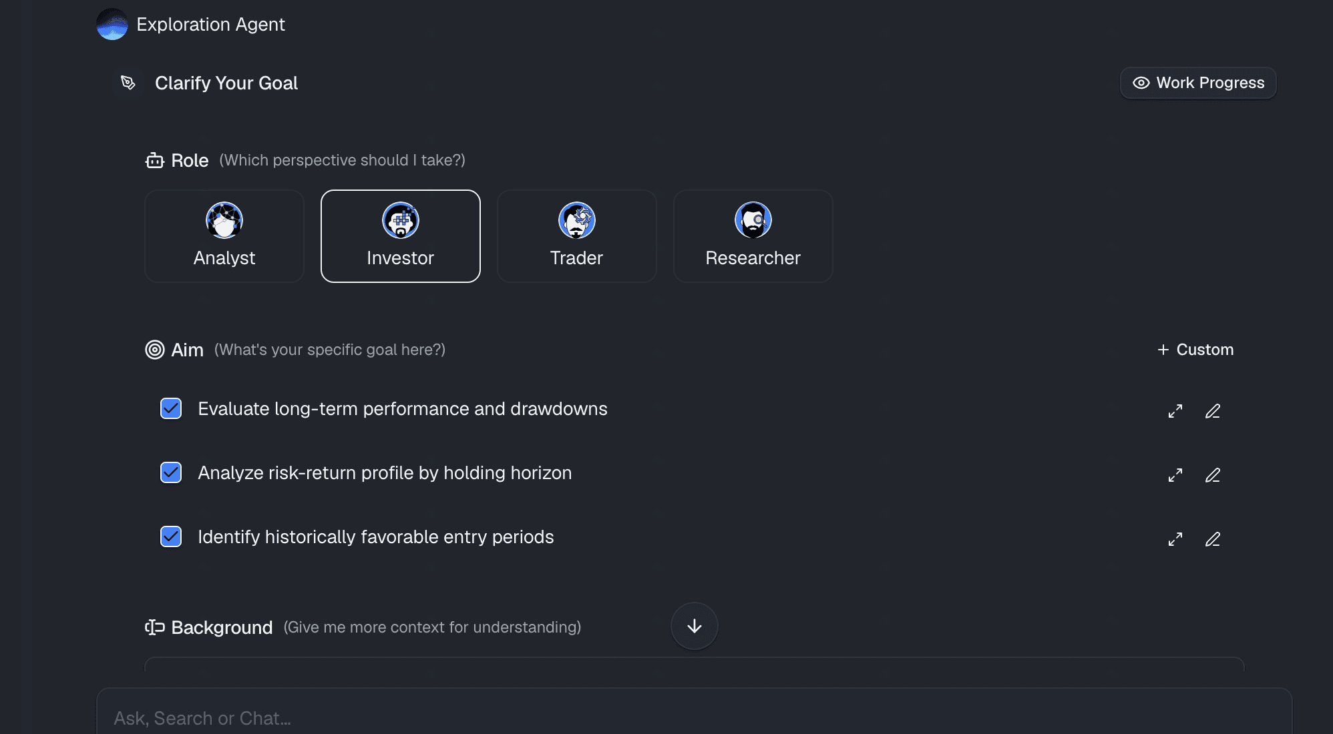Viewport: 1333px width, 734px height.
Task: Click the 'Clarify Your Goal' heading
Action: (x=226, y=83)
